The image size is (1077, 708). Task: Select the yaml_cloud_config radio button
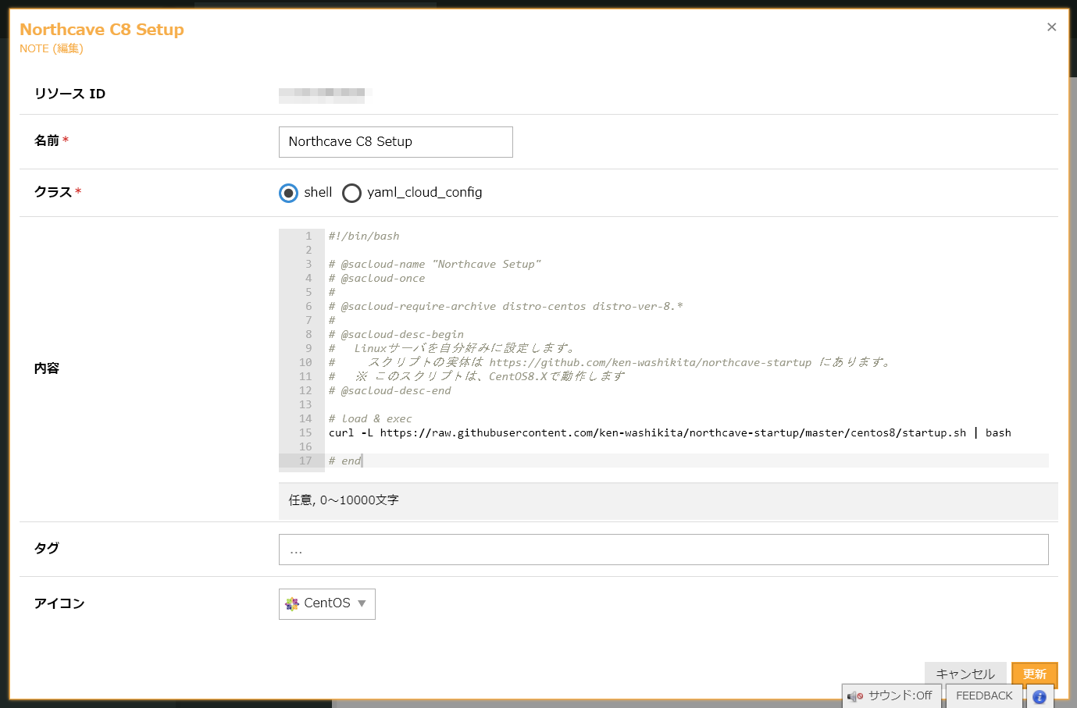(x=351, y=193)
